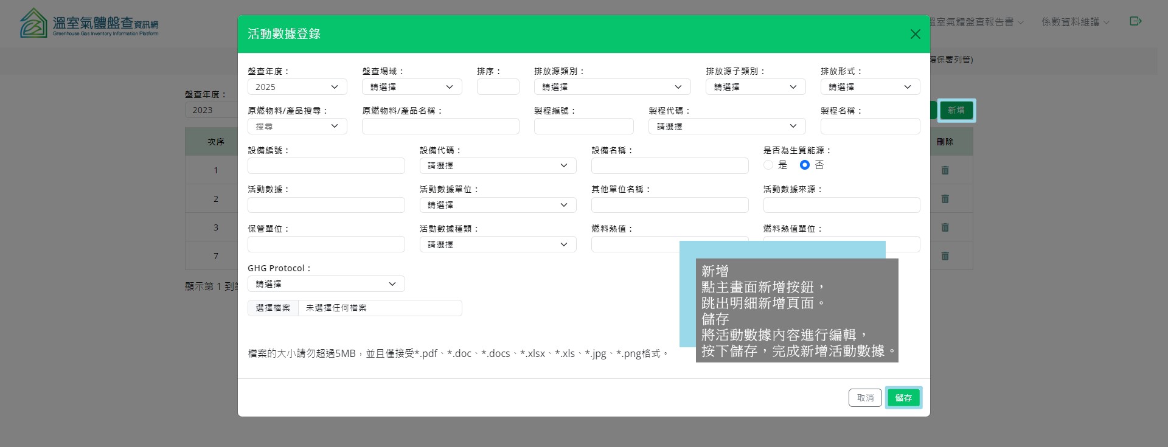
Task: Click the 儲存 button
Action: click(x=903, y=398)
